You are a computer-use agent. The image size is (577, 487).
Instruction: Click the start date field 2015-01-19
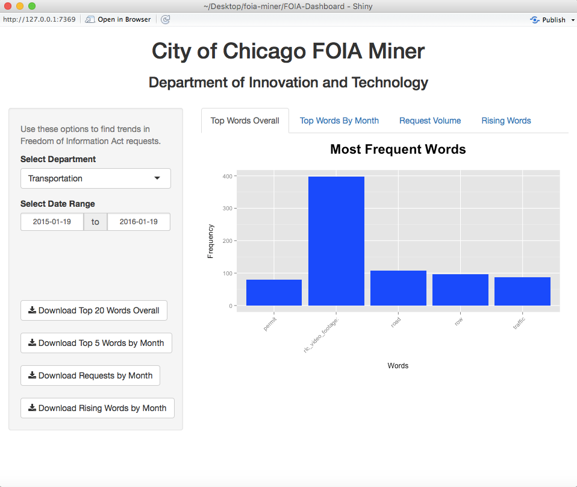(x=52, y=222)
